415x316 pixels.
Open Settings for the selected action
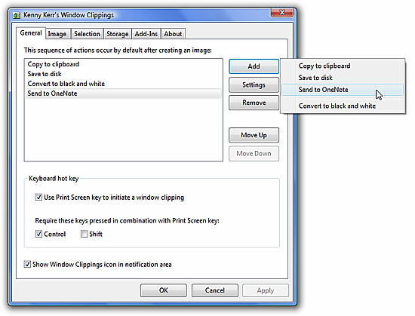254,85
